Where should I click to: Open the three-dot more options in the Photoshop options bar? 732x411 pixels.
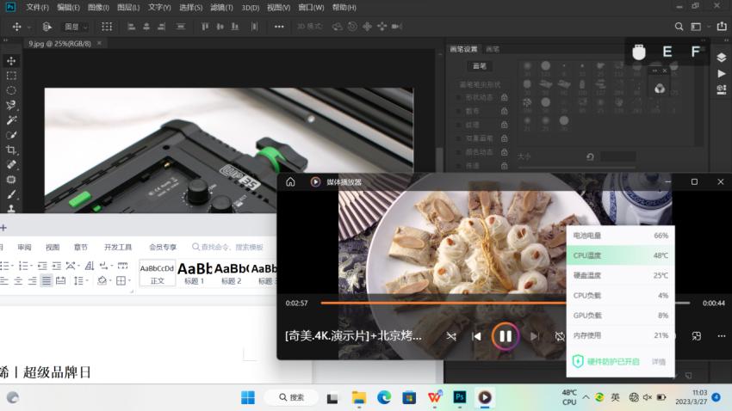(279, 27)
